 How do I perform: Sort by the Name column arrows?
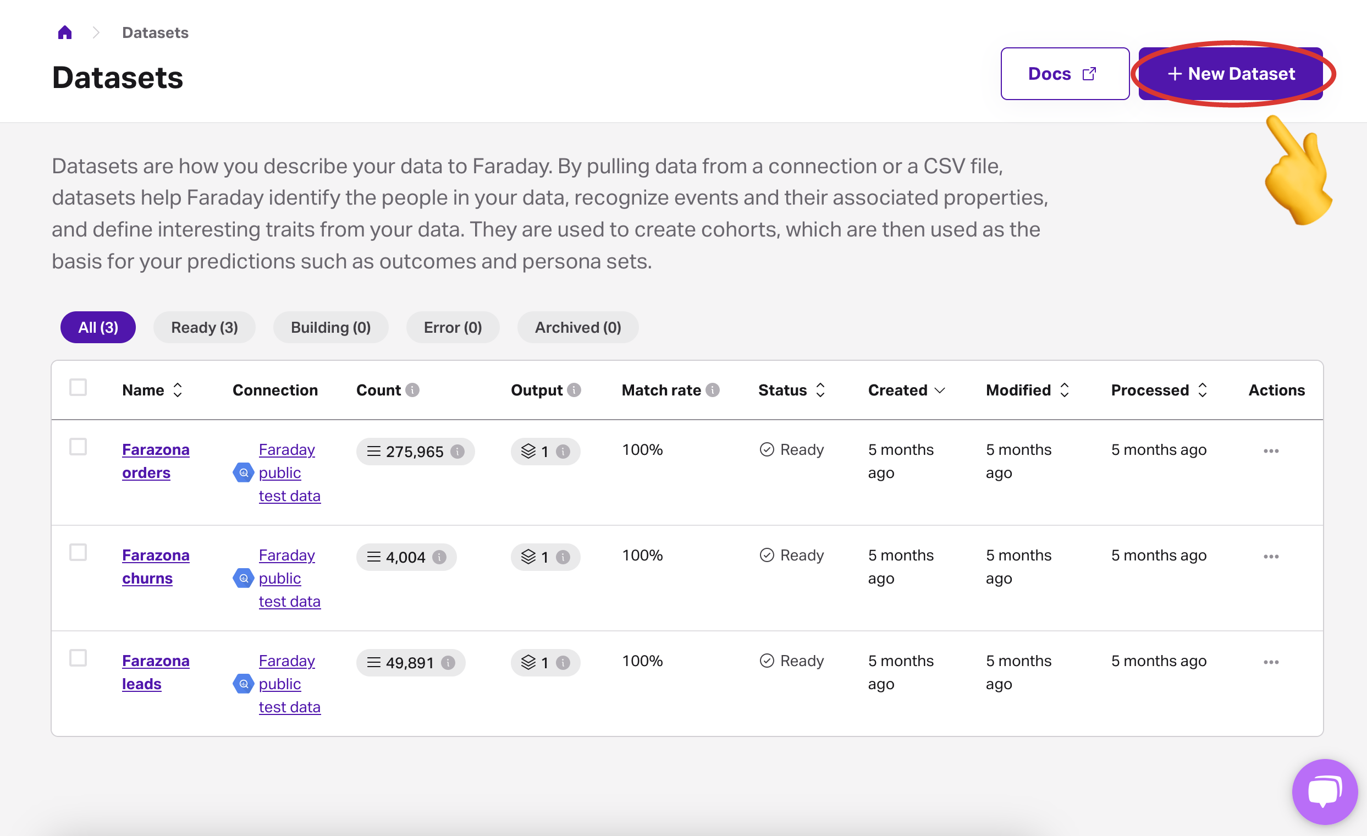click(178, 390)
